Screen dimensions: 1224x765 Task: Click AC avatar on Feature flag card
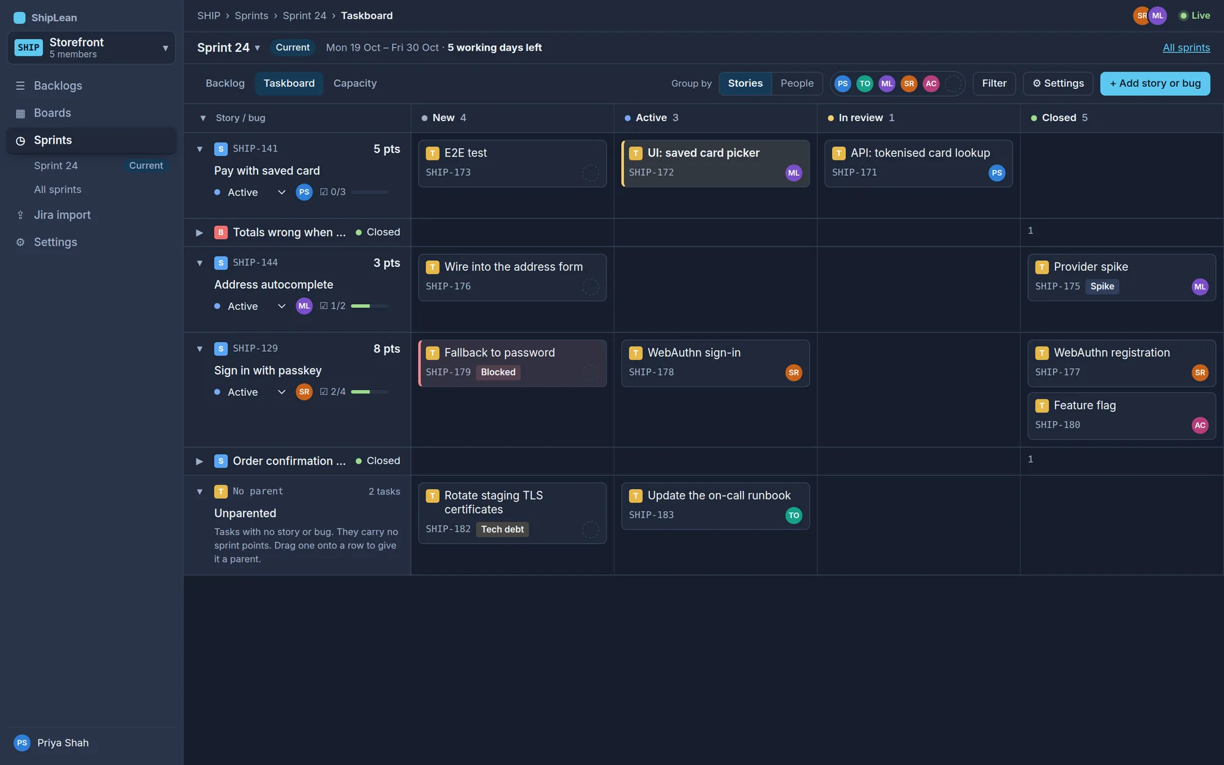click(x=1200, y=425)
